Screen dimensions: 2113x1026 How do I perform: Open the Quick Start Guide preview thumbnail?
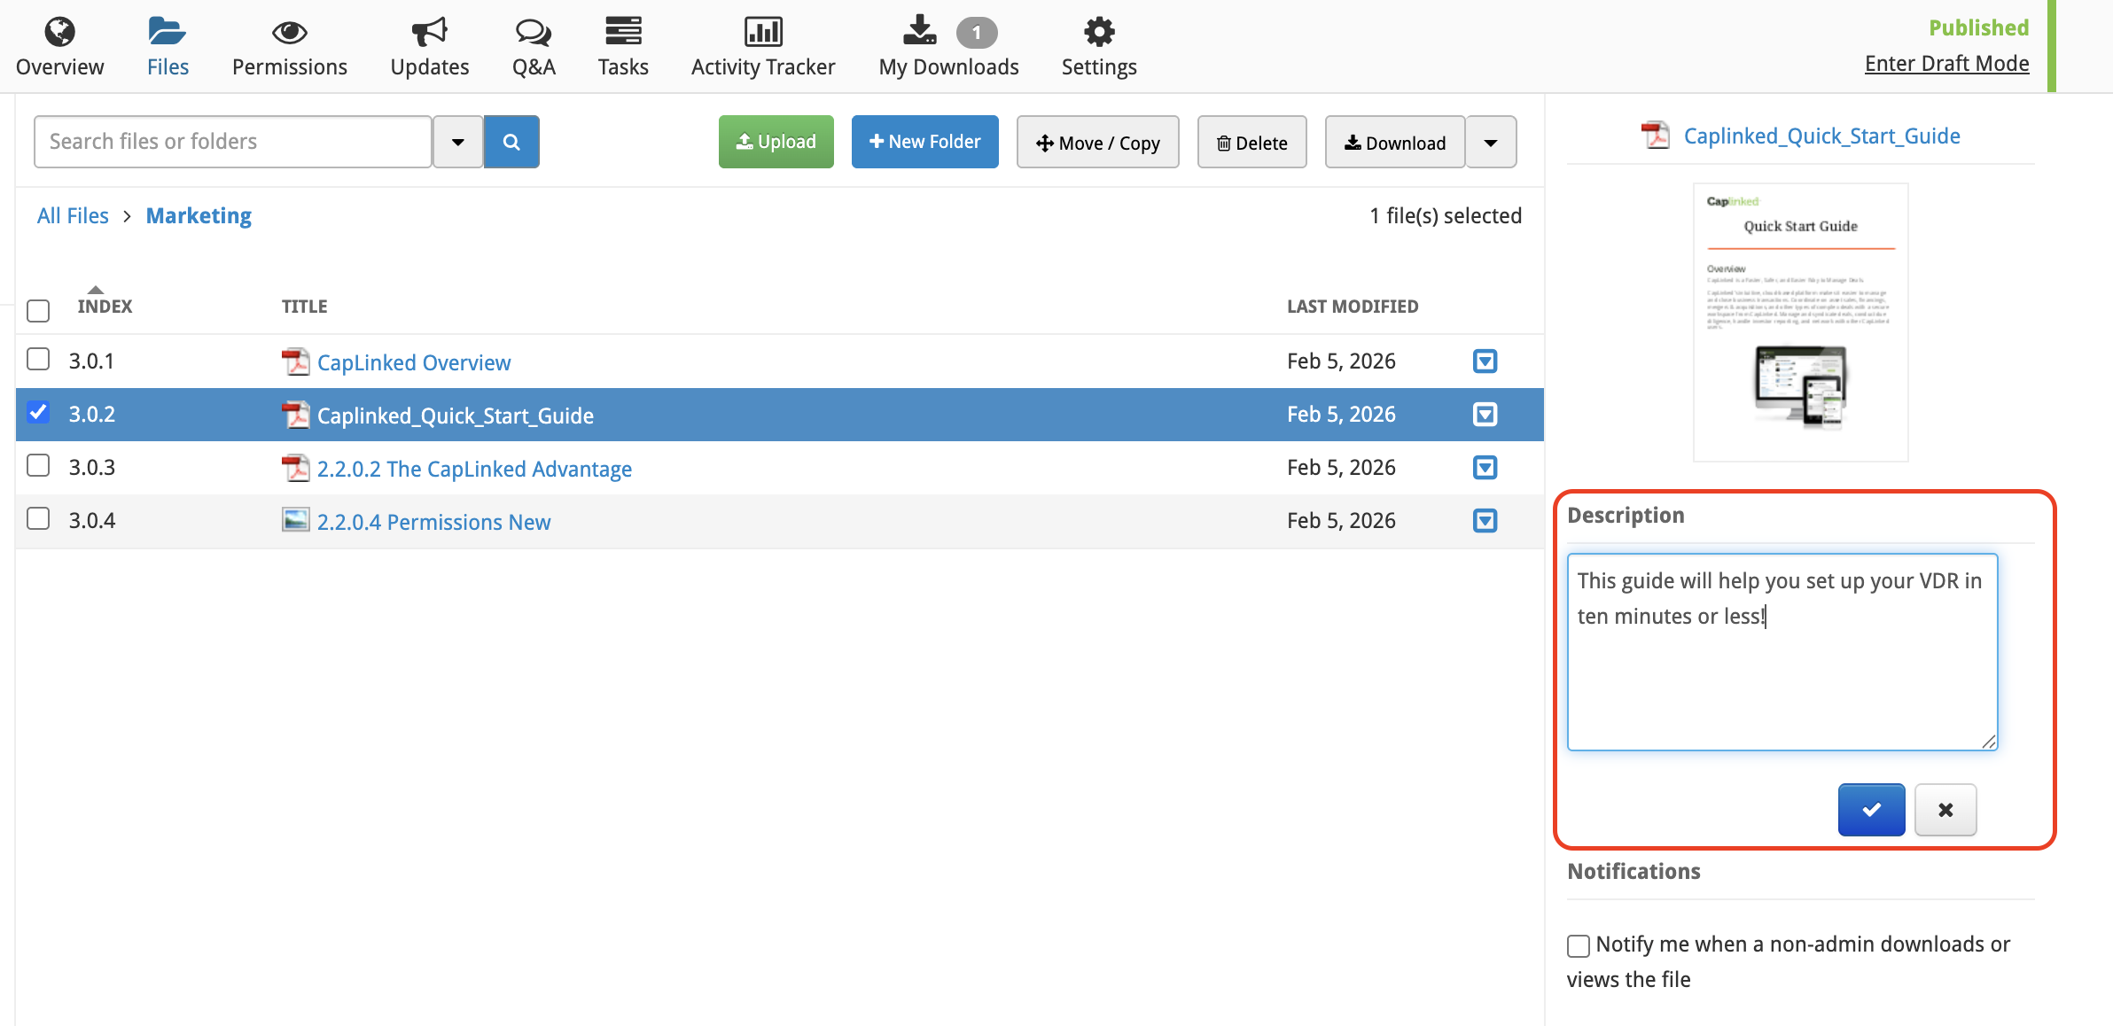[x=1800, y=323]
